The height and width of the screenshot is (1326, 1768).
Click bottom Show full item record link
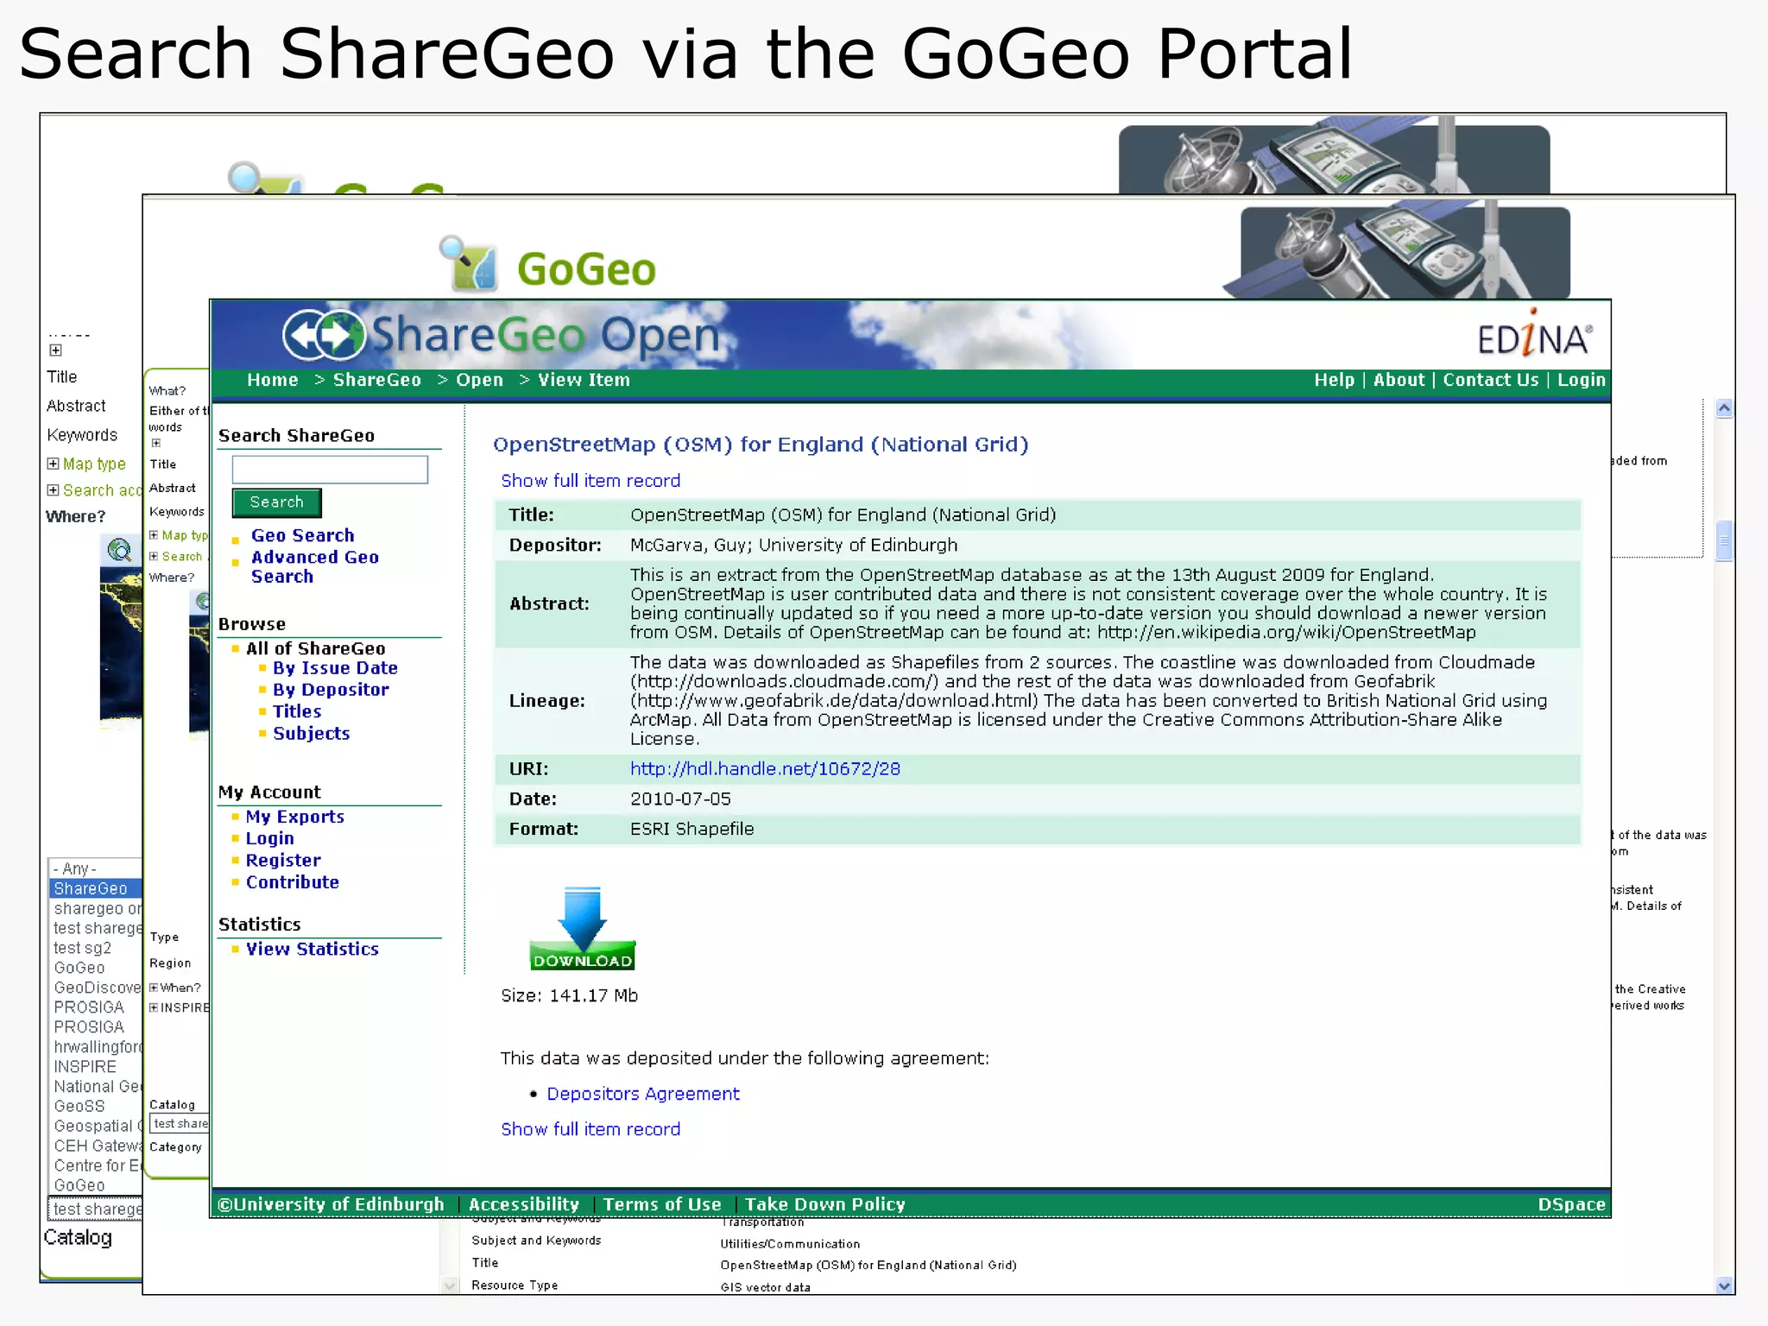point(590,1129)
